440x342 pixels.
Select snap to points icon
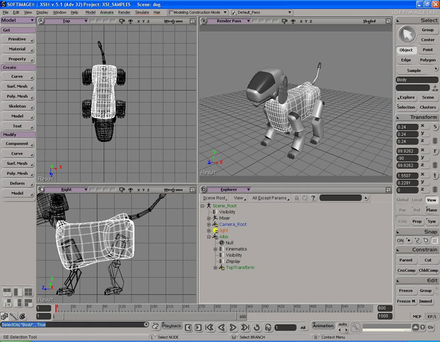[409, 241]
